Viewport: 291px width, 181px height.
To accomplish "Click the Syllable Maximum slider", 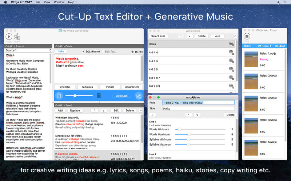I will (x=200, y=144).
